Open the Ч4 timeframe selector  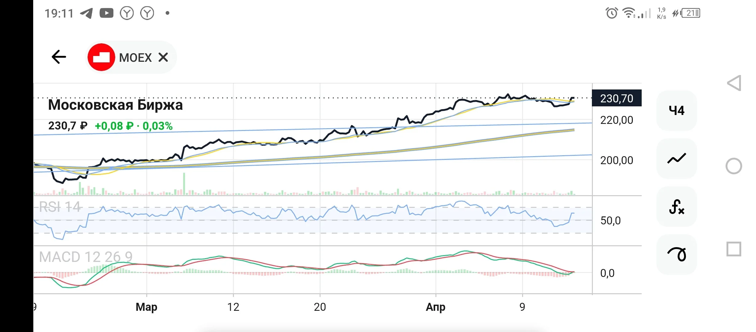[676, 110]
